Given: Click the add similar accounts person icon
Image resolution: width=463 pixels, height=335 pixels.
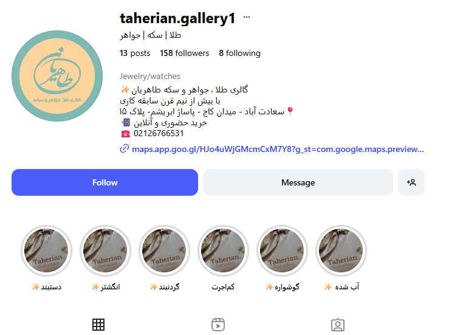Looking at the screenshot, I should click(411, 182).
